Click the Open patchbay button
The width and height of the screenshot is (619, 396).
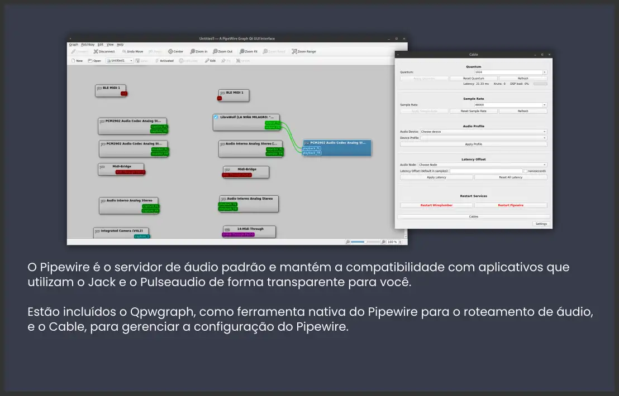click(94, 61)
